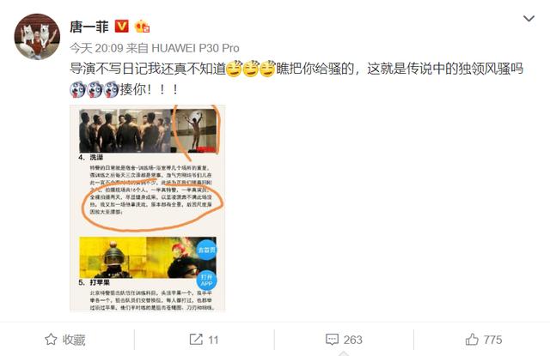550x356 pixels.
Task: Click the membership crown badge icon
Action: click(x=142, y=27)
